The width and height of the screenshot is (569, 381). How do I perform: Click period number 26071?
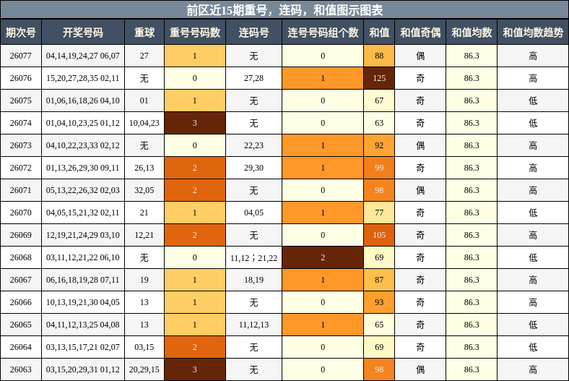21,190
